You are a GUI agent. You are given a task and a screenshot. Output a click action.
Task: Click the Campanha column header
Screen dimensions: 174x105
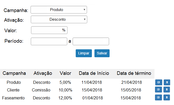[14, 73]
